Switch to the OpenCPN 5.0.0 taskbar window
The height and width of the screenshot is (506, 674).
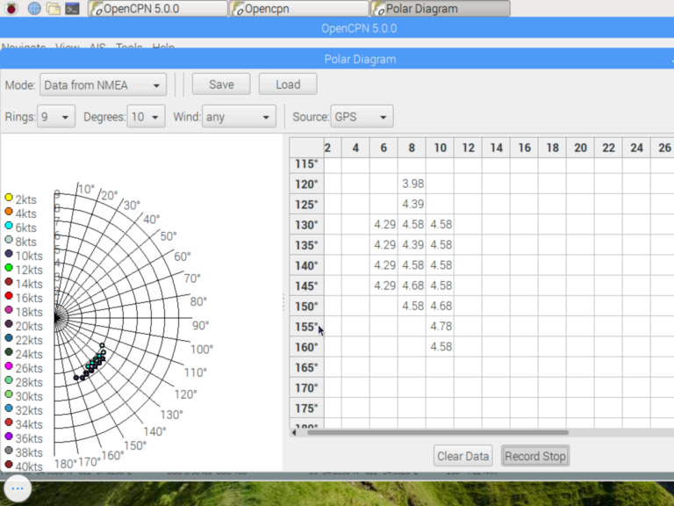click(157, 9)
